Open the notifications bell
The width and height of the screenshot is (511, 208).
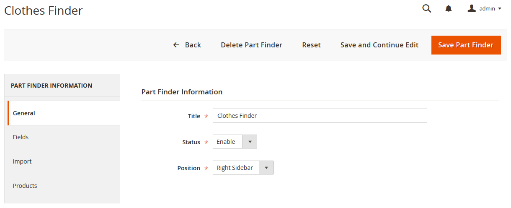[449, 9]
